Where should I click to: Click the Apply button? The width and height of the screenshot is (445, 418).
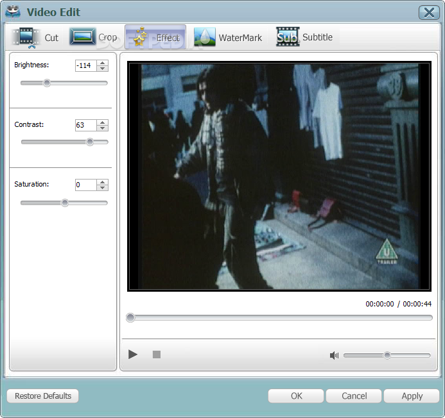click(x=412, y=396)
